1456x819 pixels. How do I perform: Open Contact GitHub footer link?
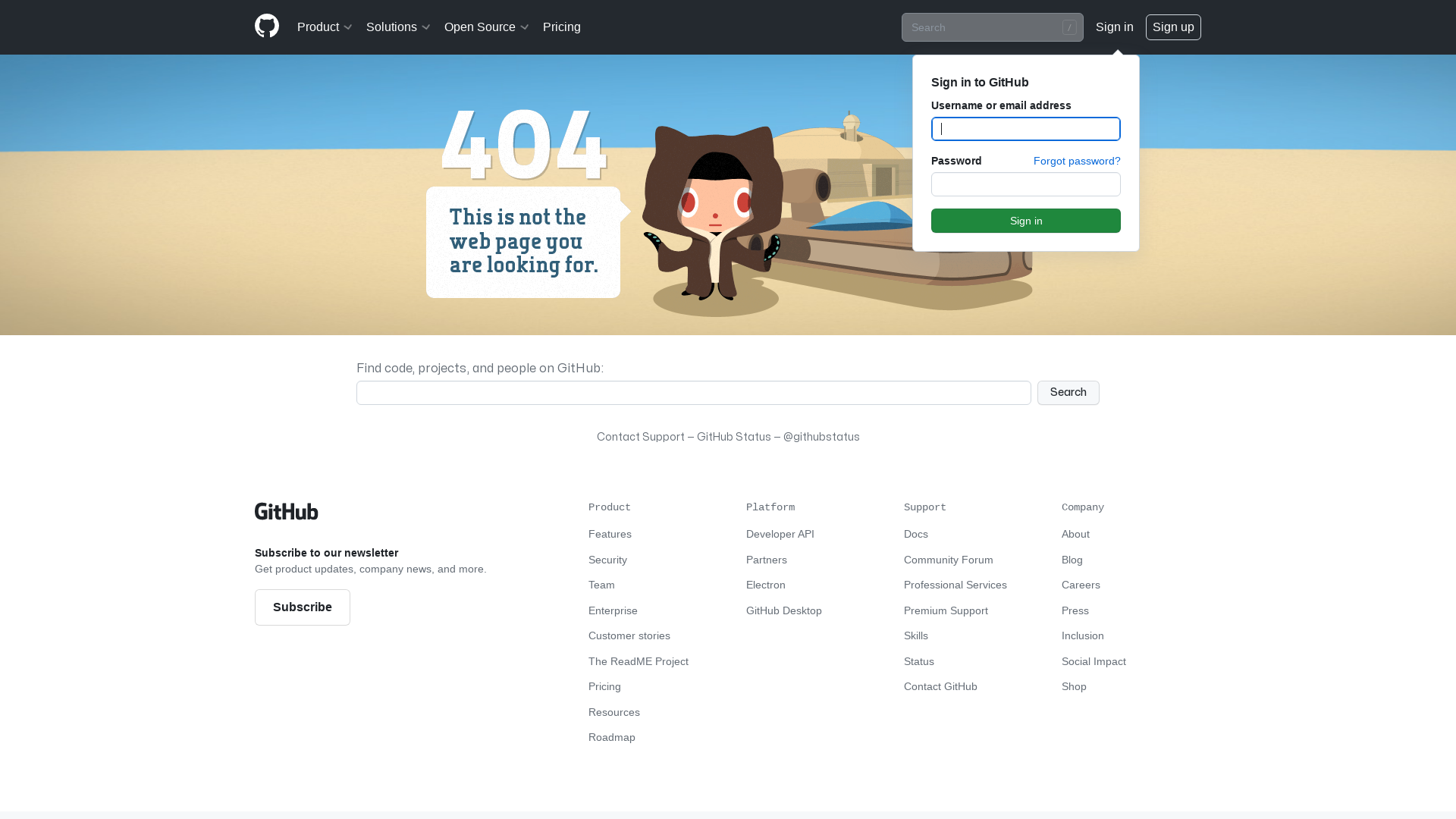[x=940, y=686]
